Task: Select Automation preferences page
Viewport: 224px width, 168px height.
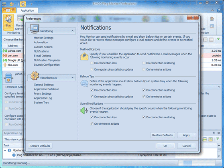Action: 41,43
